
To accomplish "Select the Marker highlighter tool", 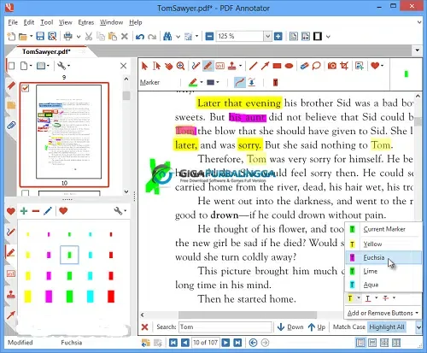I will (x=208, y=66).
